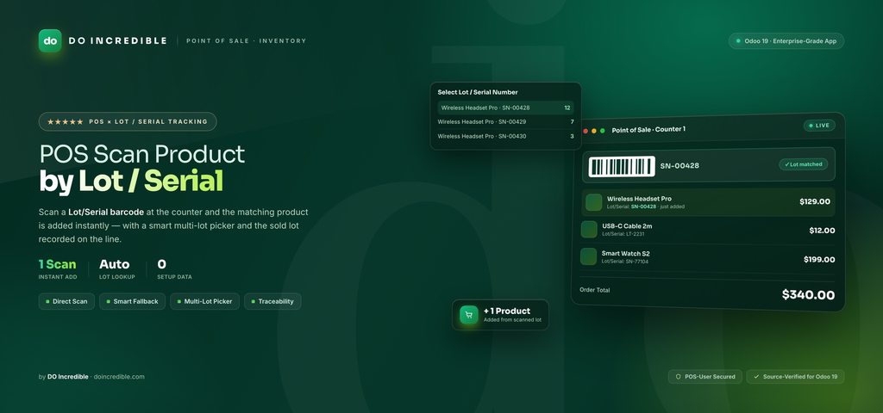Viewport: 883px width, 413px height.
Task: Click the $12.00 price
Action: 822,230
